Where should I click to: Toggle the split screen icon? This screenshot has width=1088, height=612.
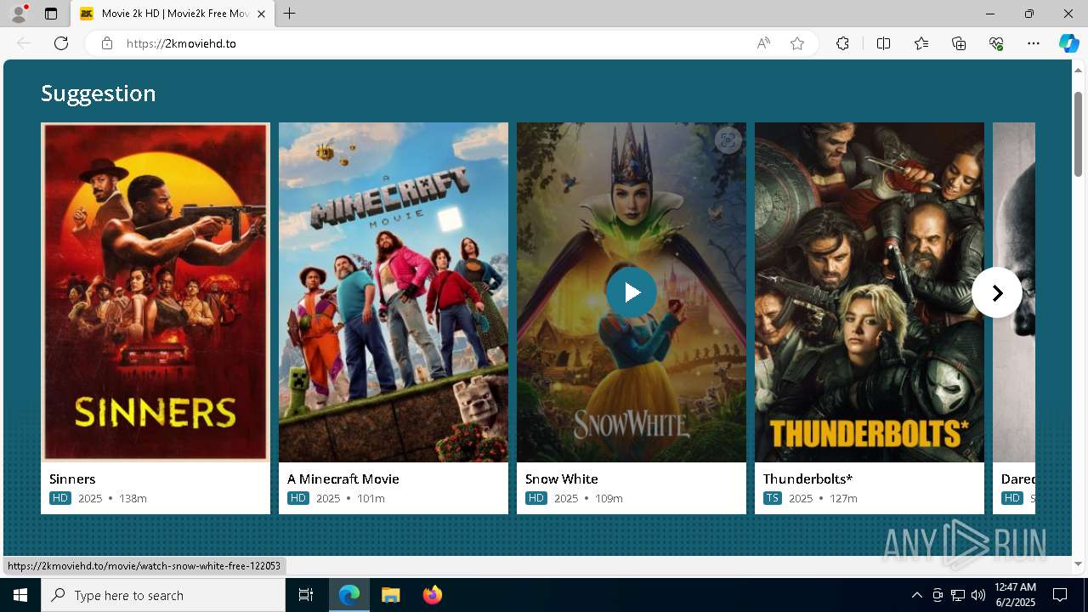(884, 43)
